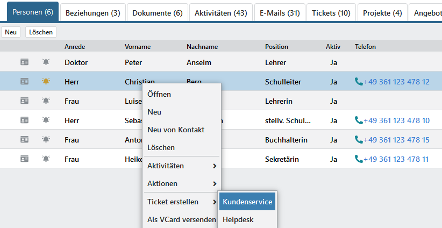The height and width of the screenshot is (228, 442).
Task: Click the bell icon for Doktor Peter Anselm
Action: 46,62
